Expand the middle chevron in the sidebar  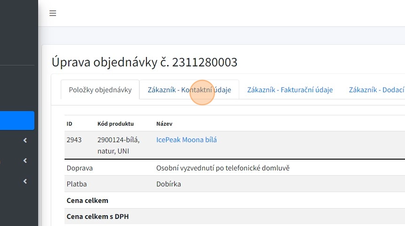tap(25, 161)
